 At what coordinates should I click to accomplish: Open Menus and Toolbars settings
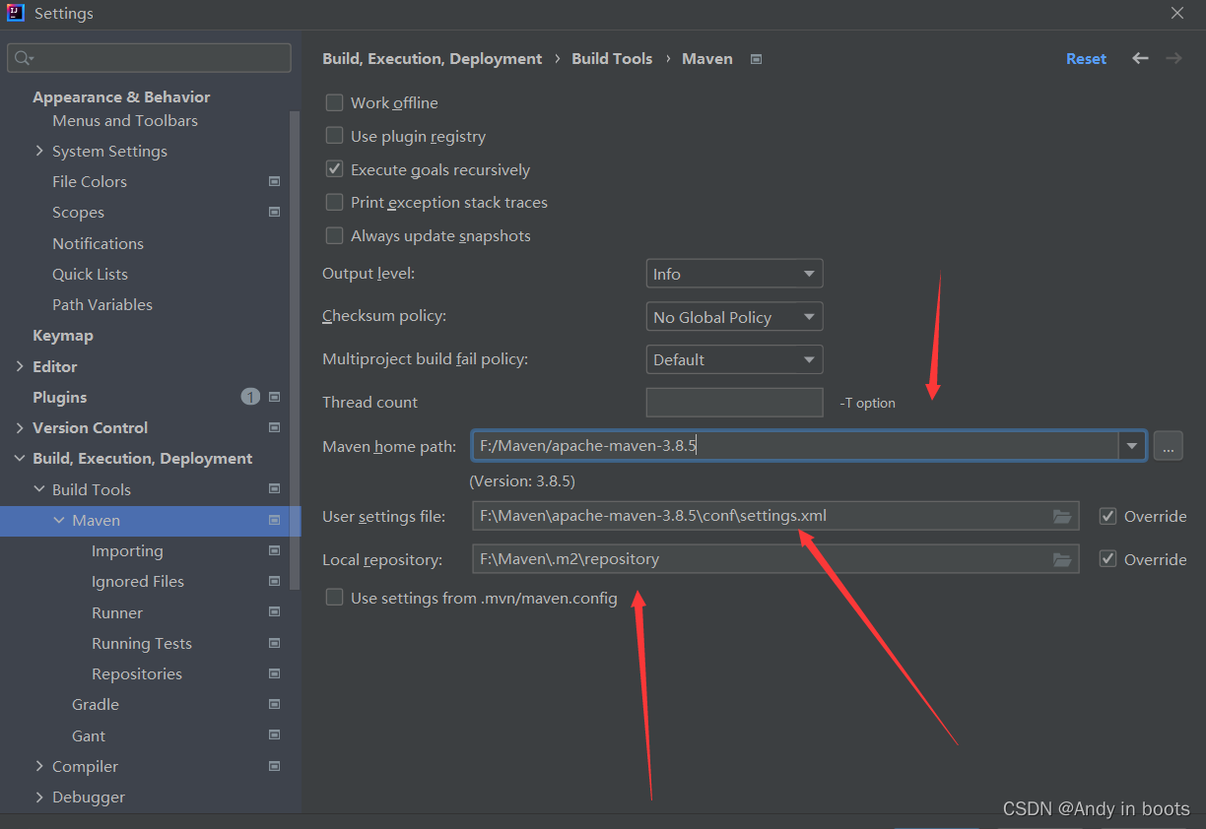click(125, 120)
